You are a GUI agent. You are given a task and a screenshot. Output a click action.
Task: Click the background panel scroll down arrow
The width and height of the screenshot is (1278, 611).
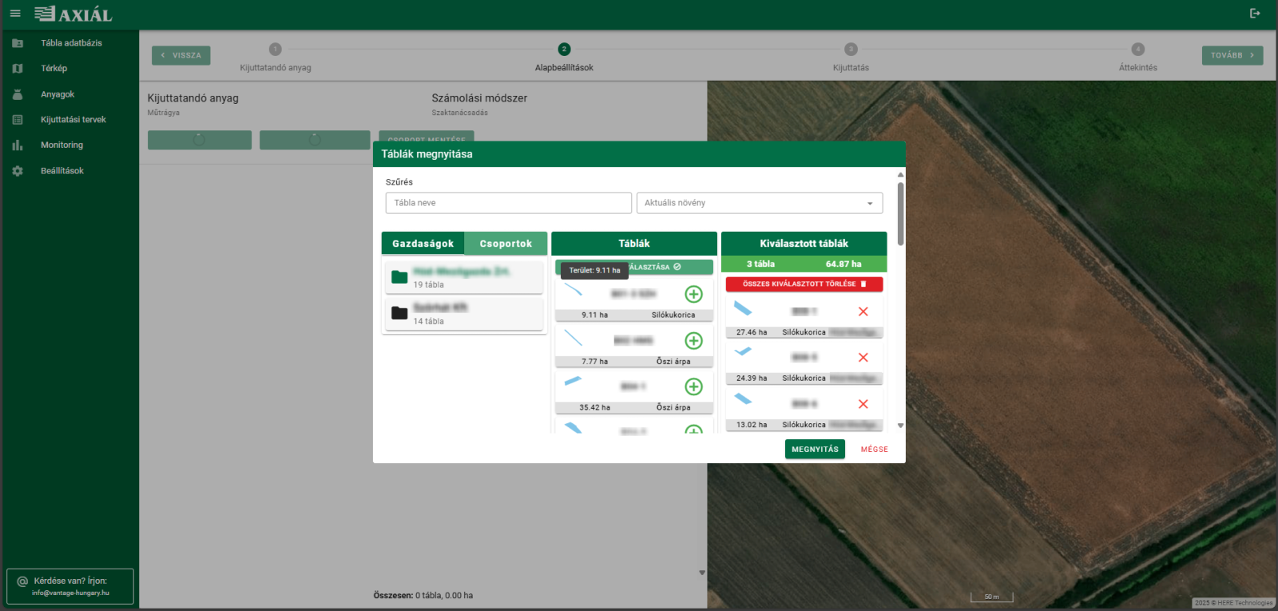(702, 573)
